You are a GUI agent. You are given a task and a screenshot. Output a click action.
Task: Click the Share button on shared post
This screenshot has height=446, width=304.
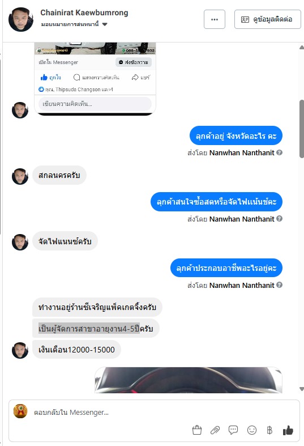140,77
